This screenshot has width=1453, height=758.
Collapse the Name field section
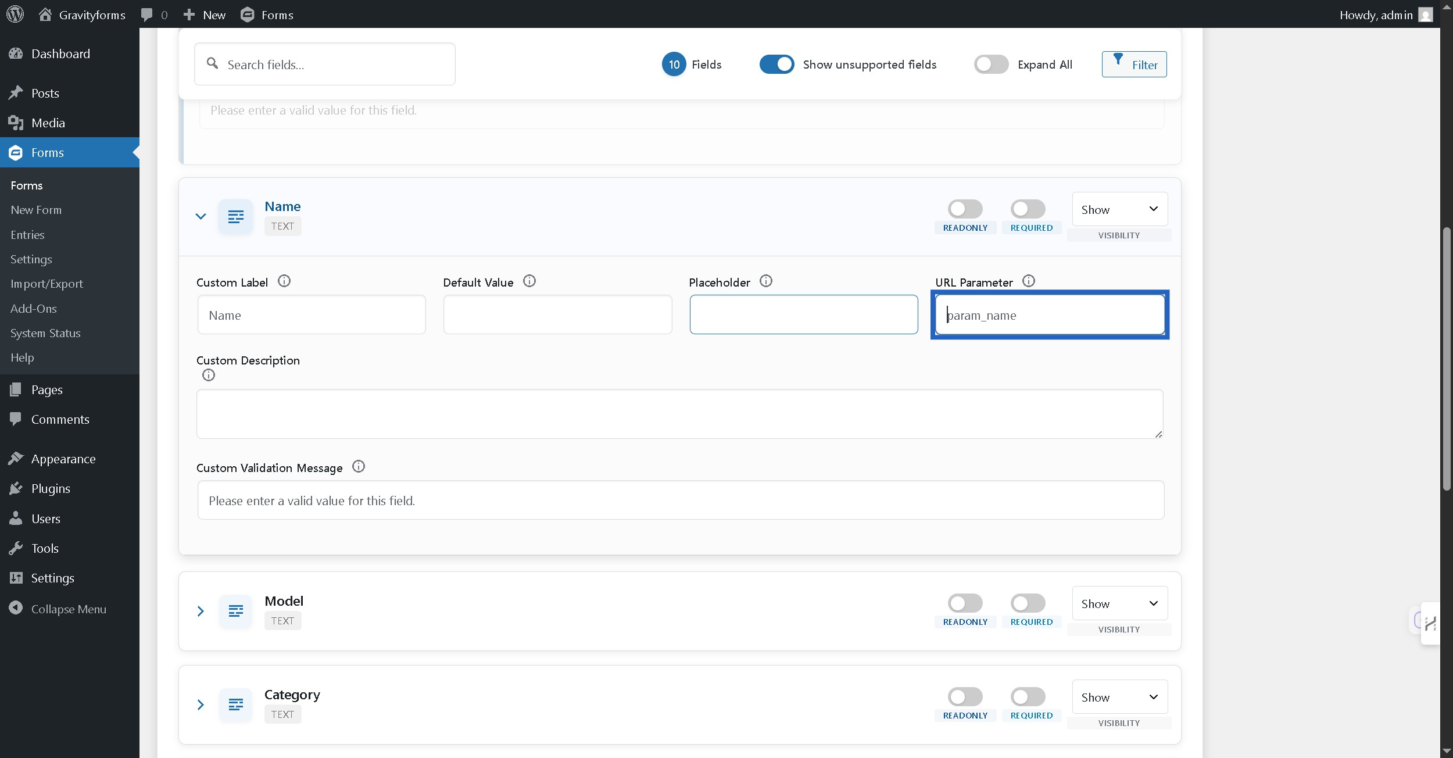(x=201, y=216)
